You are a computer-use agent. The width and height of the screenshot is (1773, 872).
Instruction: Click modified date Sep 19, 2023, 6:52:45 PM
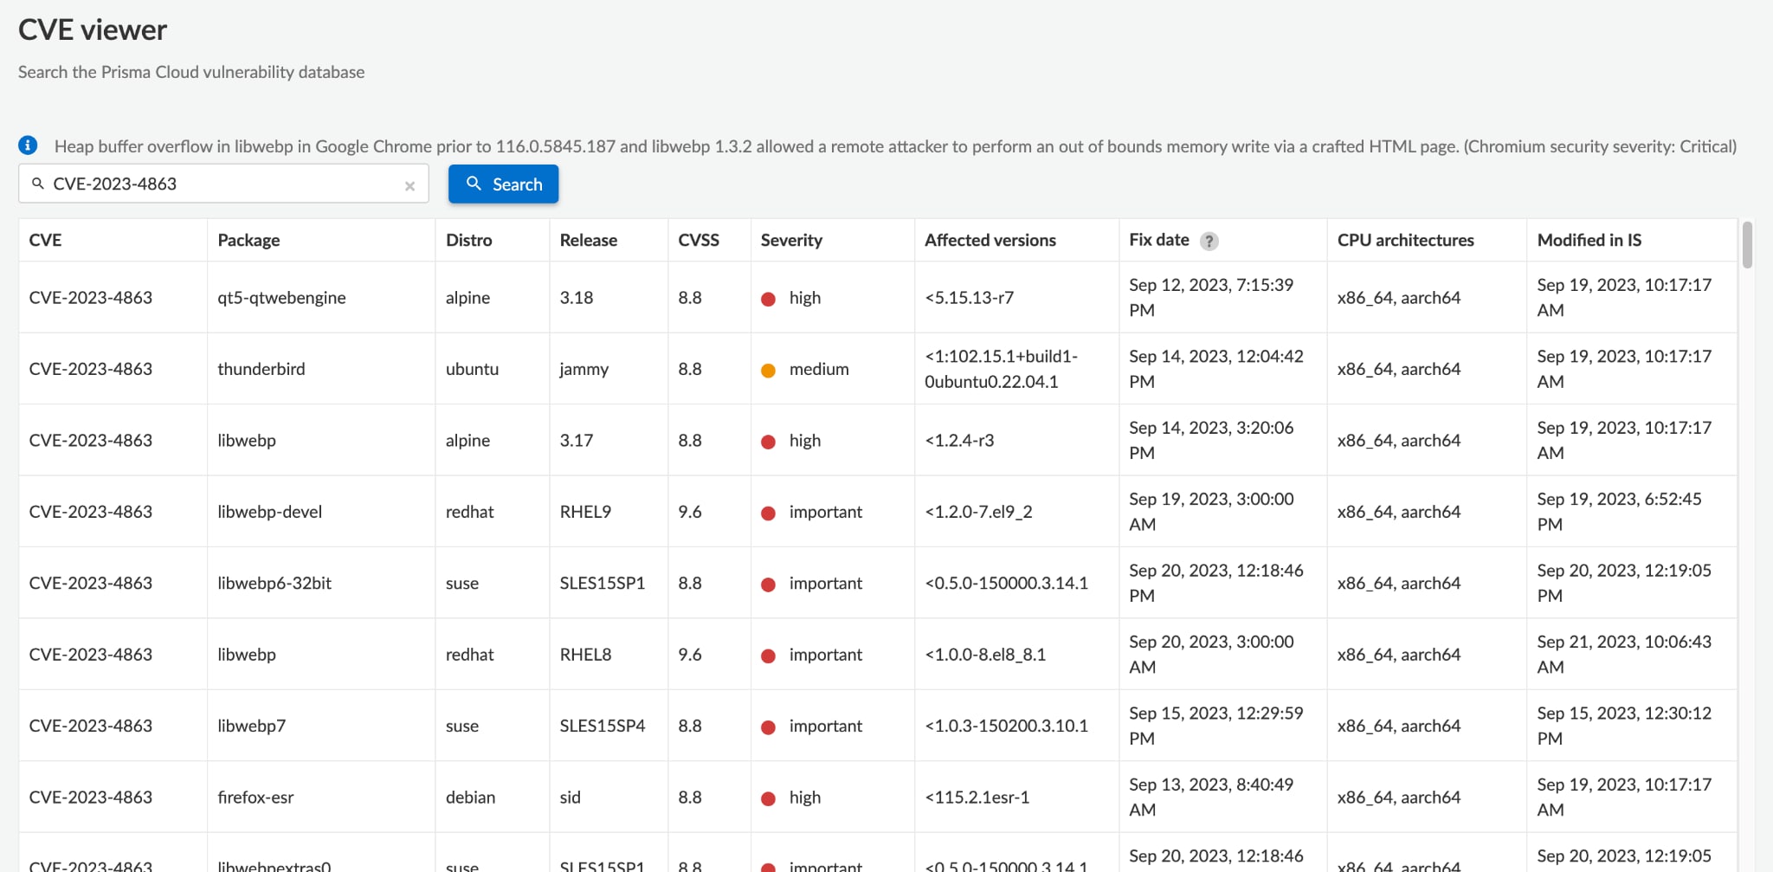point(1619,512)
